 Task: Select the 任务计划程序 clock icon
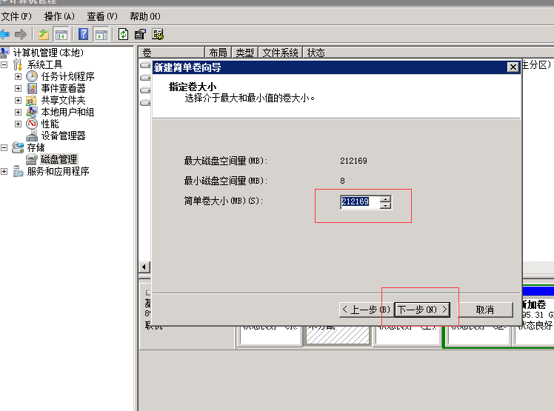[x=32, y=76]
